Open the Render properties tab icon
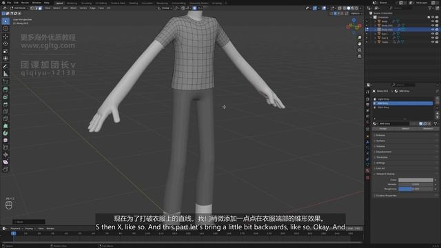Image resolution: width=441 pixels, height=248 pixels. (367, 99)
